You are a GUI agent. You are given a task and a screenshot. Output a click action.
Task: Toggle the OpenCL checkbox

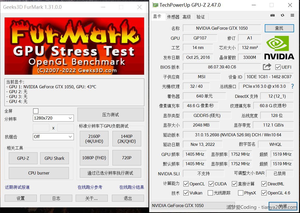(x=186, y=184)
